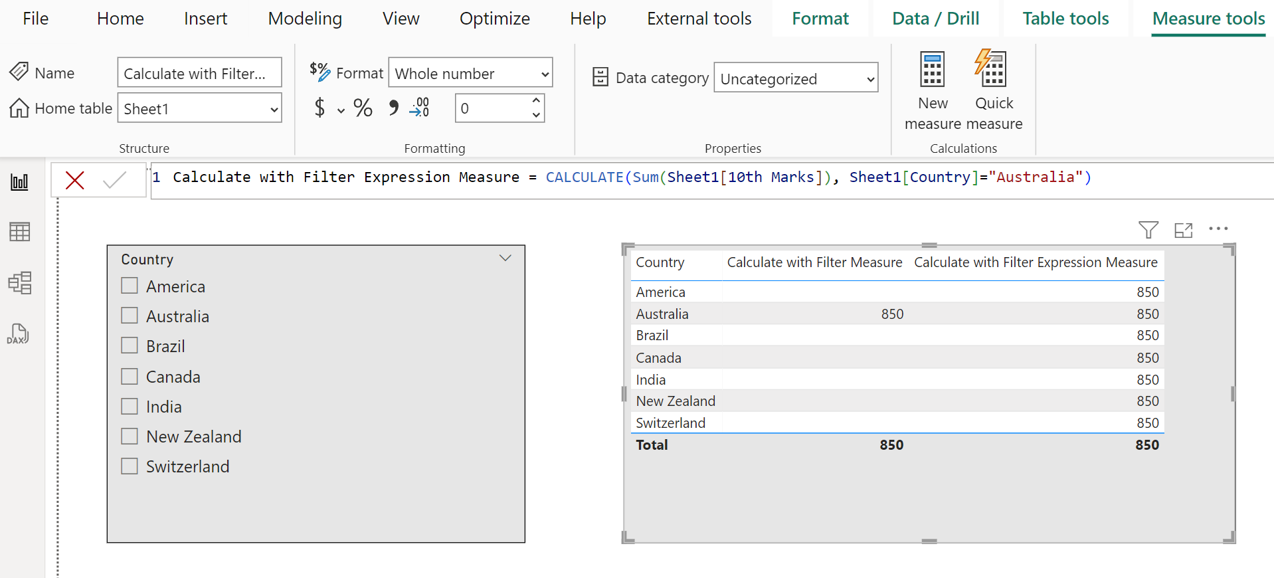
Task: Open visual filter icon above table
Action: [x=1148, y=230]
